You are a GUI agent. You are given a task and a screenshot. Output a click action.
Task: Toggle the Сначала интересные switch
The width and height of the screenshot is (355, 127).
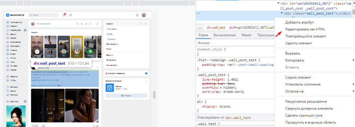tap(146, 73)
